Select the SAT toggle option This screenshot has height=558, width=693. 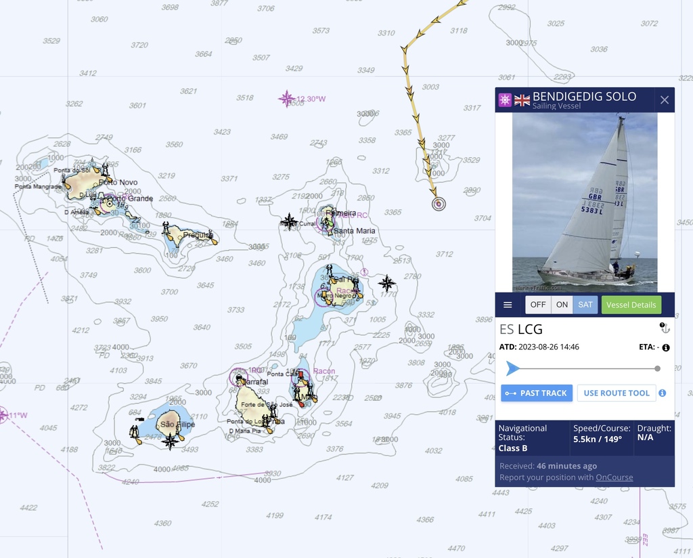(585, 305)
